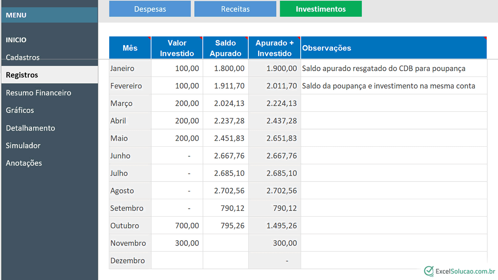This screenshot has height=280, width=498.
Task: Select total cell 2.011,70
Action: tap(275, 86)
